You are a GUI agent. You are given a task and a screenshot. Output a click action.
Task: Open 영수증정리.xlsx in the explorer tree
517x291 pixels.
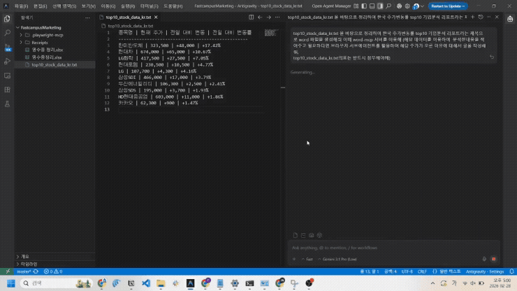coord(47,57)
